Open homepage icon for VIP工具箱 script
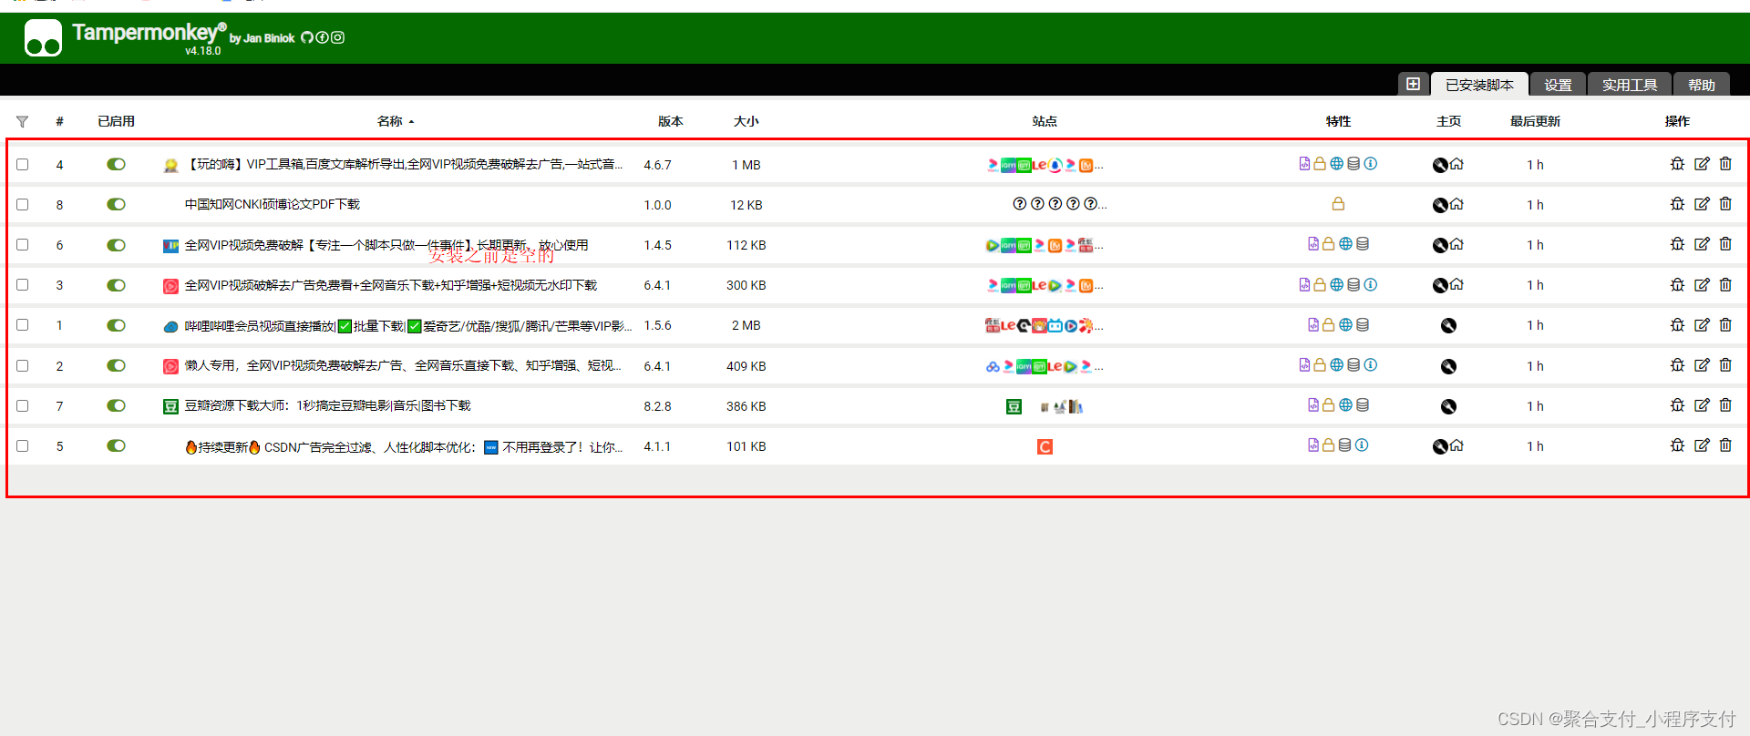The image size is (1750, 736). point(1457,165)
